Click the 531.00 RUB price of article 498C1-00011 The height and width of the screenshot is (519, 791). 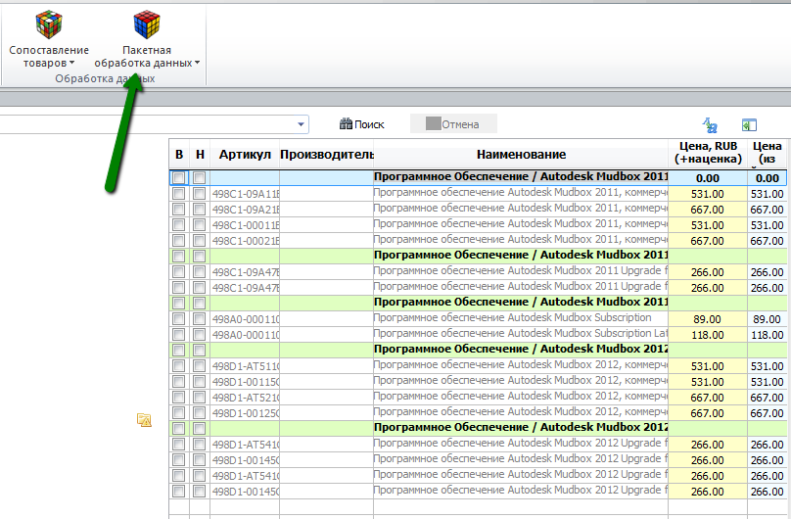tap(707, 225)
